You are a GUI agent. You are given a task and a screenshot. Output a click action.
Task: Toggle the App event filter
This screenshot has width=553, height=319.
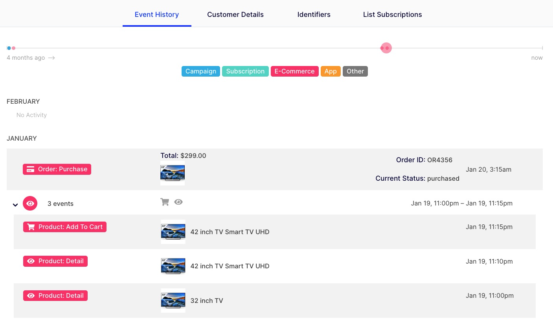tap(331, 71)
